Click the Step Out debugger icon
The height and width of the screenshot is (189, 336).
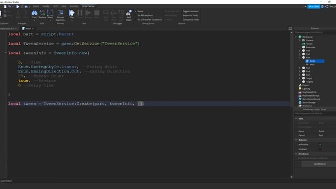point(121,13)
